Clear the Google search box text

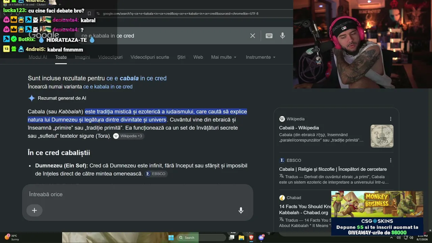[x=252, y=36]
